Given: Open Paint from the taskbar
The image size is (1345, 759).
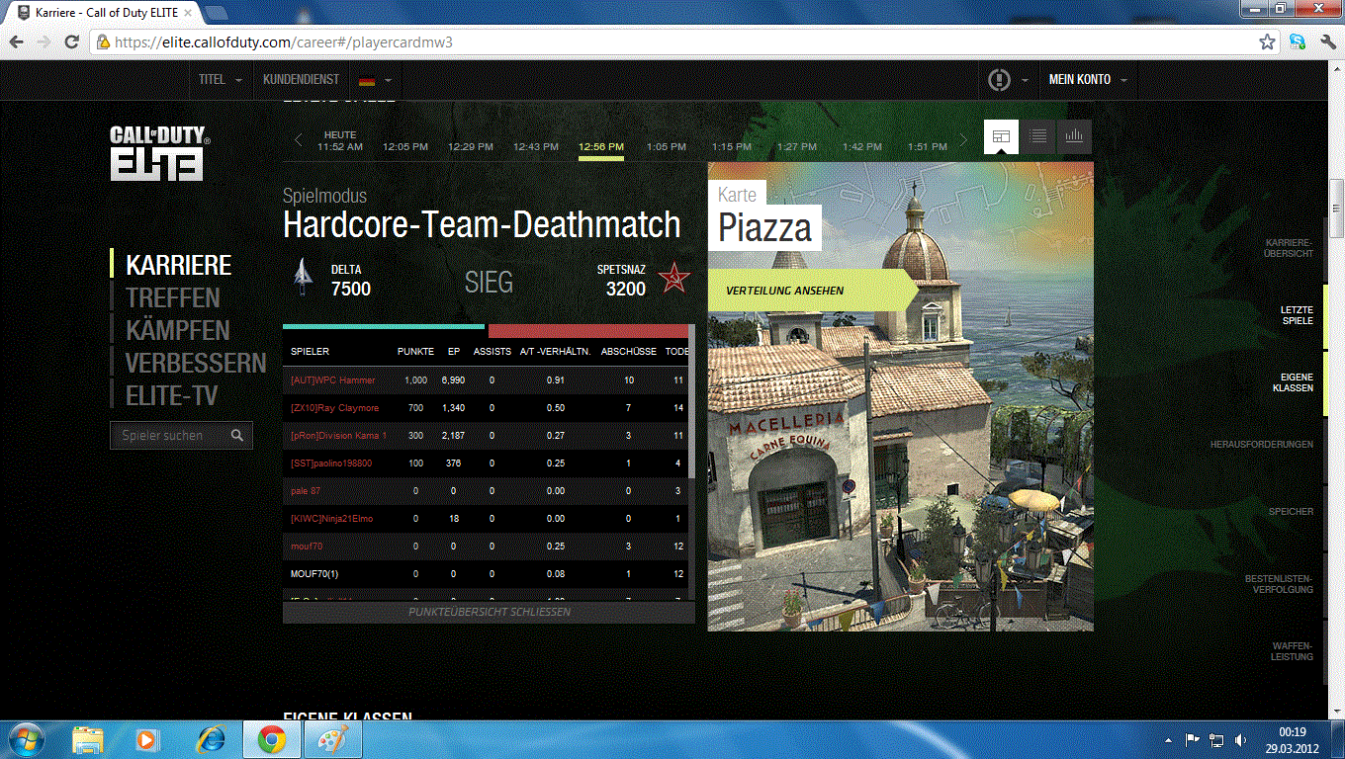Looking at the screenshot, I should pos(333,739).
